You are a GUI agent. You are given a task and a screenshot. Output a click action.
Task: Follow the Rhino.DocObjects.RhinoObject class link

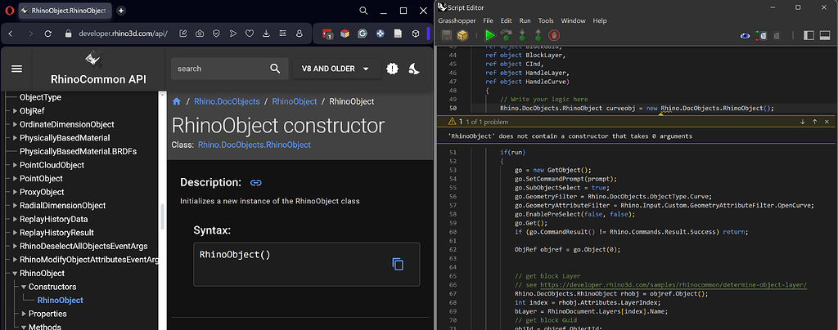[x=255, y=145]
